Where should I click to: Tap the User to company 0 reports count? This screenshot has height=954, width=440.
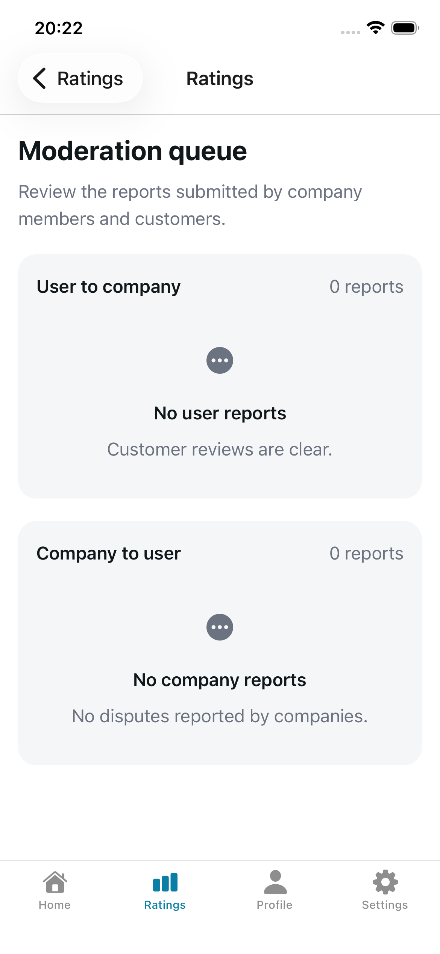tap(366, 287)
